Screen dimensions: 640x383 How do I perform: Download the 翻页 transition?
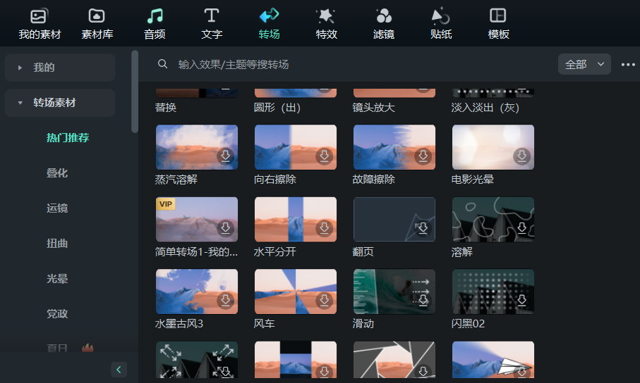tap(423, 228)
